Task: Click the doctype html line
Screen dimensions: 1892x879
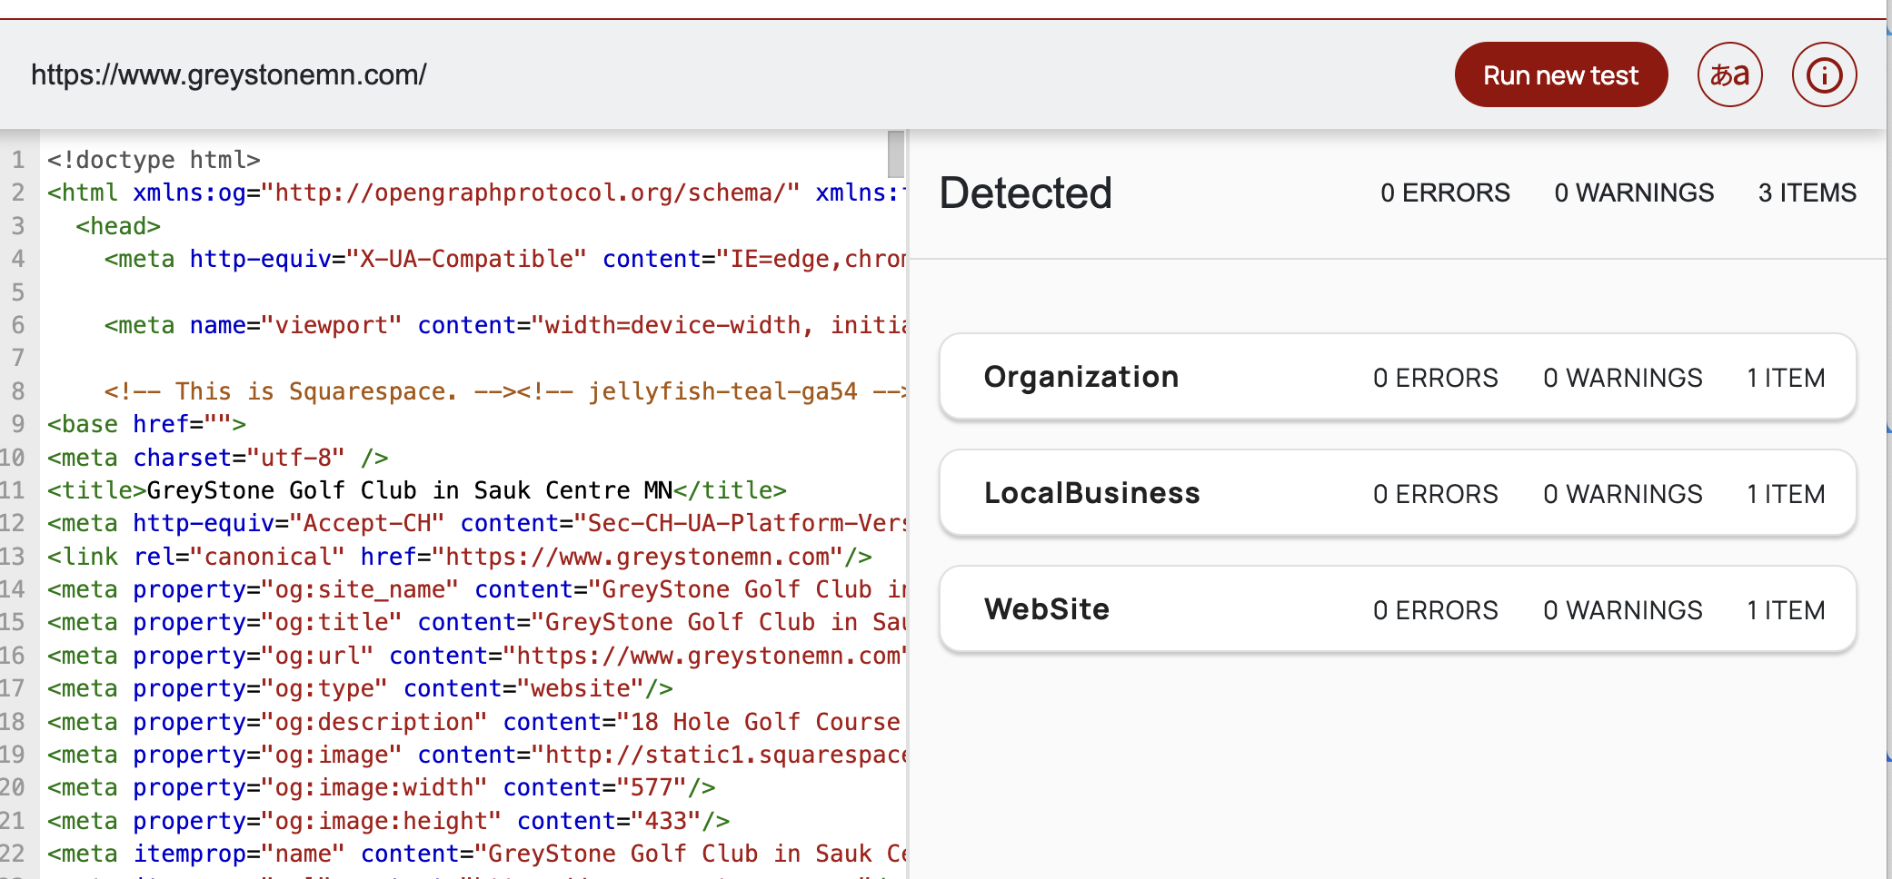Action: pyautogui.click(x=154, y=160)
